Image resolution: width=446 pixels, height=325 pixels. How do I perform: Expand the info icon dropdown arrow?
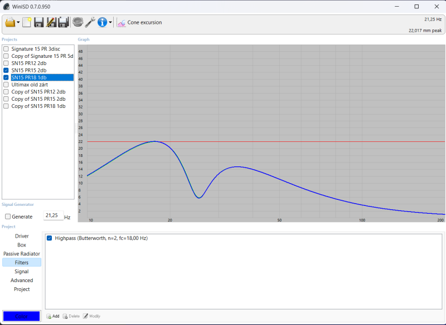coord(110,22)
